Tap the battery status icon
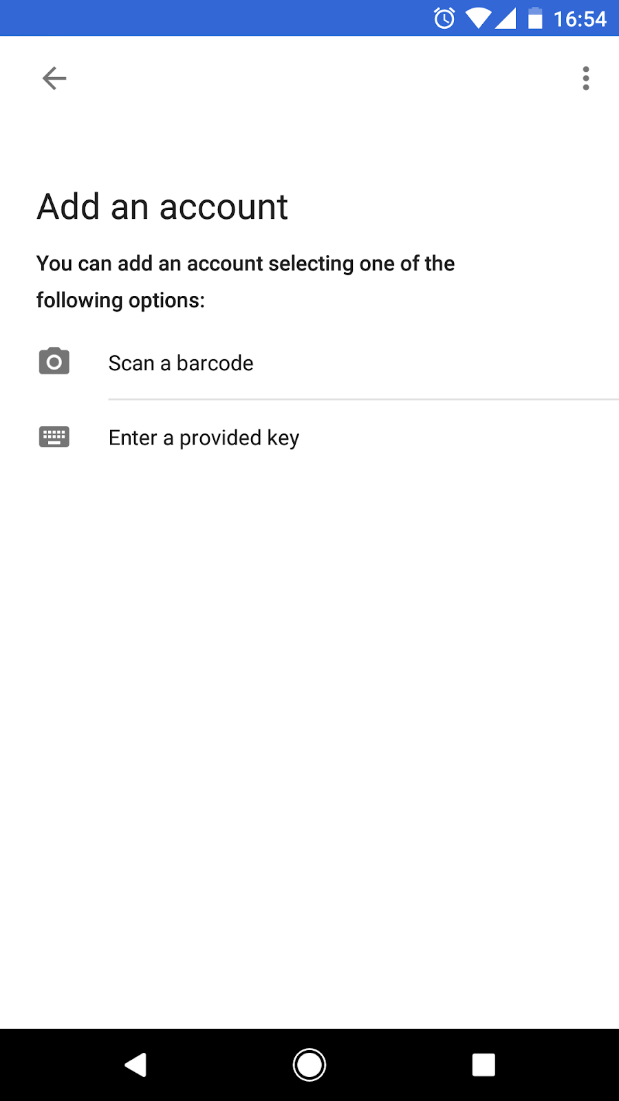Screen dimensions: 619x1101 535,18
